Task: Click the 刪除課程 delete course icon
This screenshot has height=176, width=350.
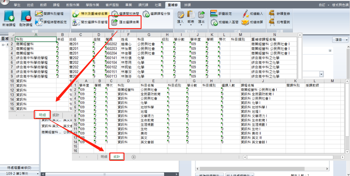Action: 26,19
